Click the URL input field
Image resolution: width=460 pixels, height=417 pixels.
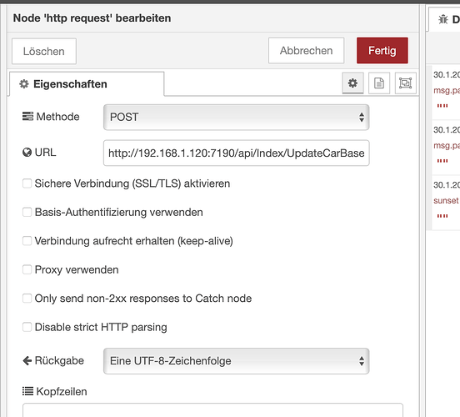pyautogui.click(x=236, y=153)
